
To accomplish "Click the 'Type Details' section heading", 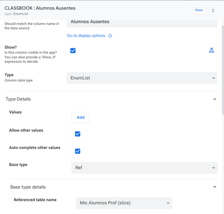I will coord(18,99).
